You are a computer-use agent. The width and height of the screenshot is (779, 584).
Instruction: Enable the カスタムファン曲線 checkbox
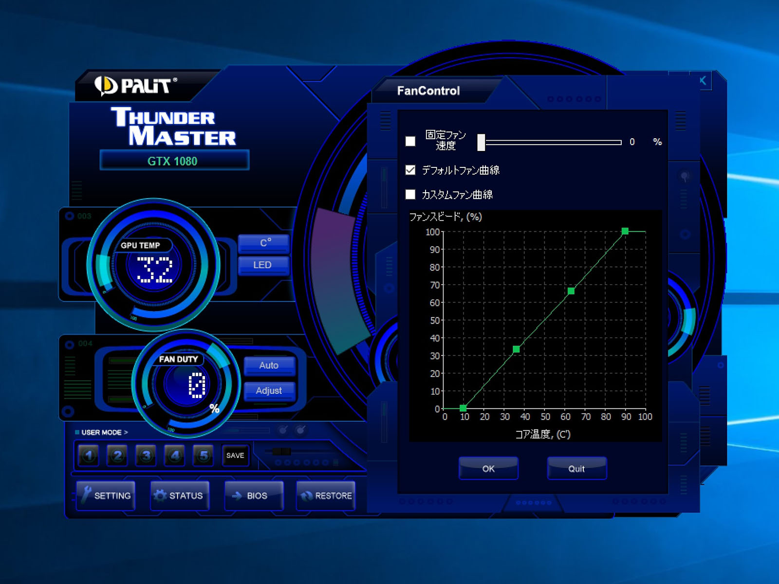410,194
